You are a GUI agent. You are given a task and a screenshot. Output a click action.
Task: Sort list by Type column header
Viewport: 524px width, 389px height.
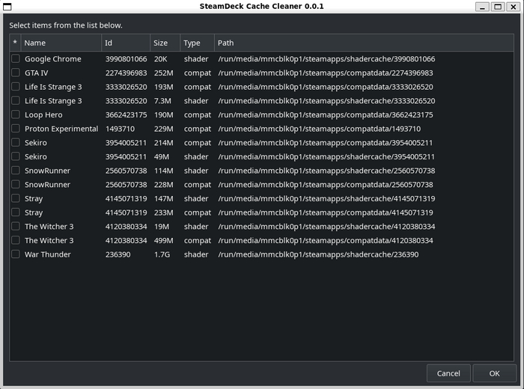pyautogui.click(x=197, y=43)
